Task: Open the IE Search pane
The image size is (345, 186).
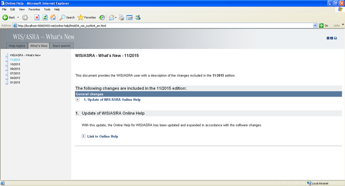Action: pos(67,17)
